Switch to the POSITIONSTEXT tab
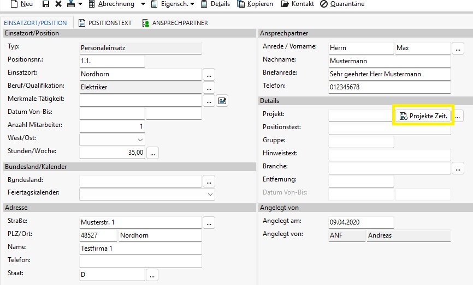Viewport: 473px width, 285px height. pyautogui.click(x=105, y=23)
